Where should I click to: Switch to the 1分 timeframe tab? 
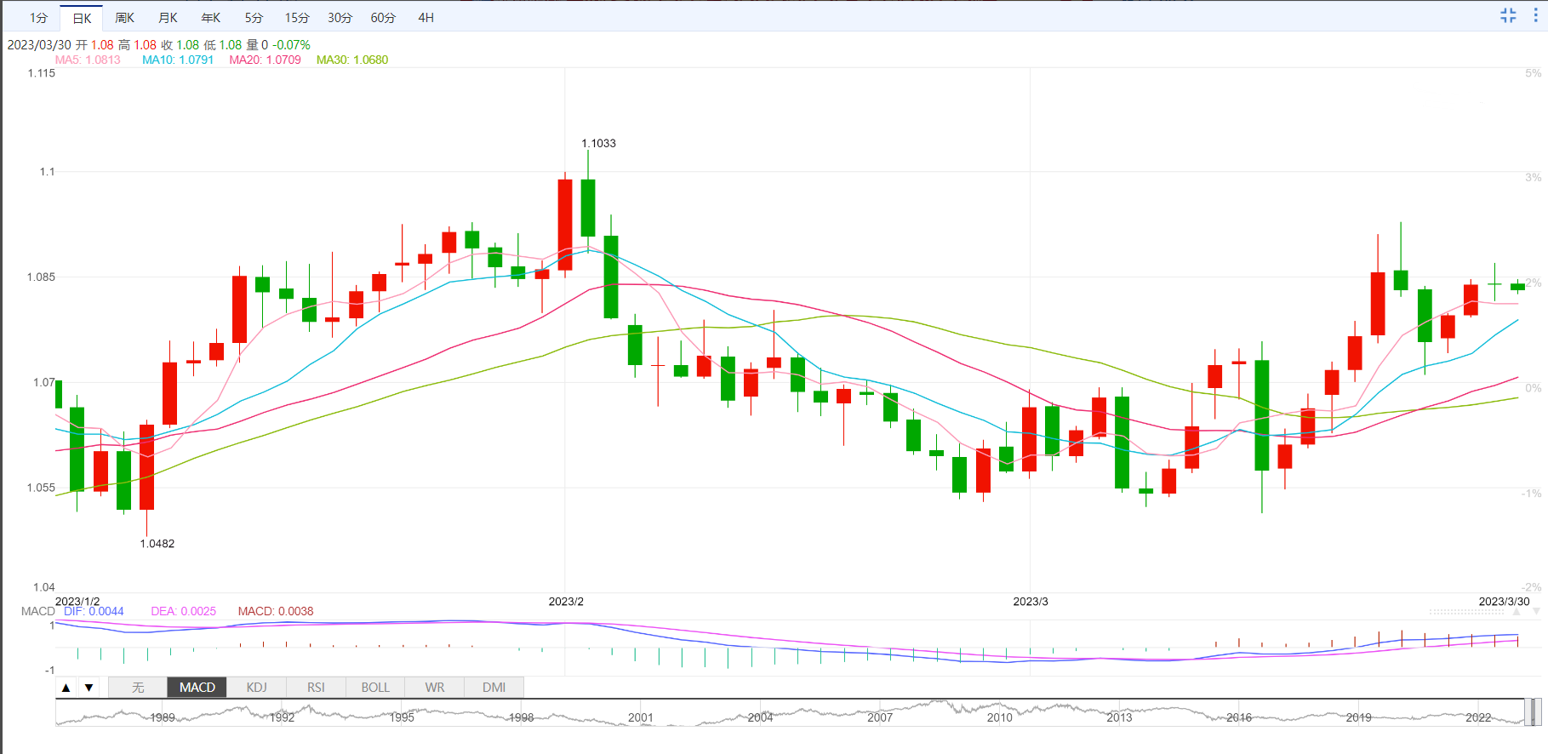point(39,18)
